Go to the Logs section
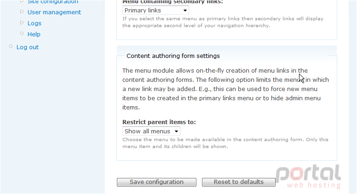Screen dimensions: 357x194 (35, 23)
